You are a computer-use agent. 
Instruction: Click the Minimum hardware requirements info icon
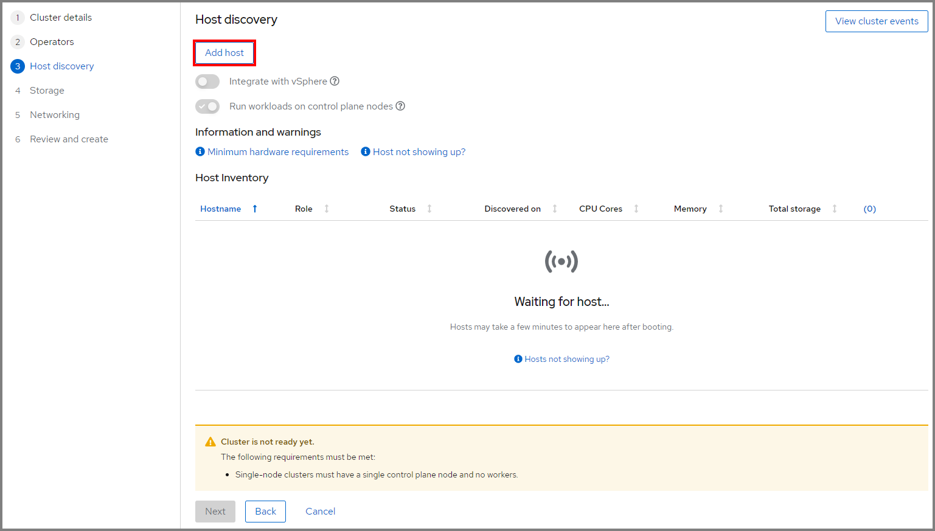200,151
